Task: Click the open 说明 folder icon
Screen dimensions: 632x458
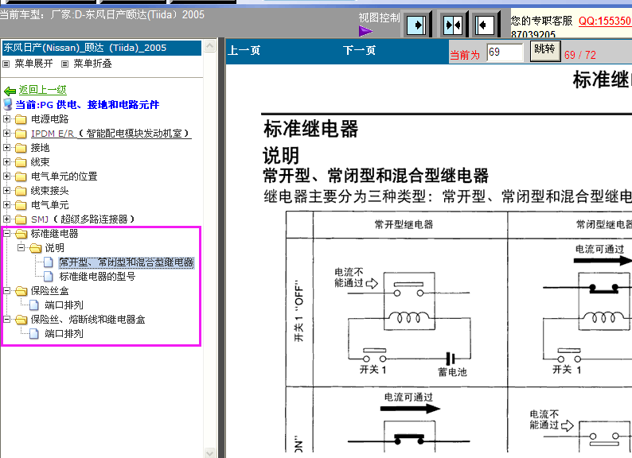Action: click(x=36, y=248)
